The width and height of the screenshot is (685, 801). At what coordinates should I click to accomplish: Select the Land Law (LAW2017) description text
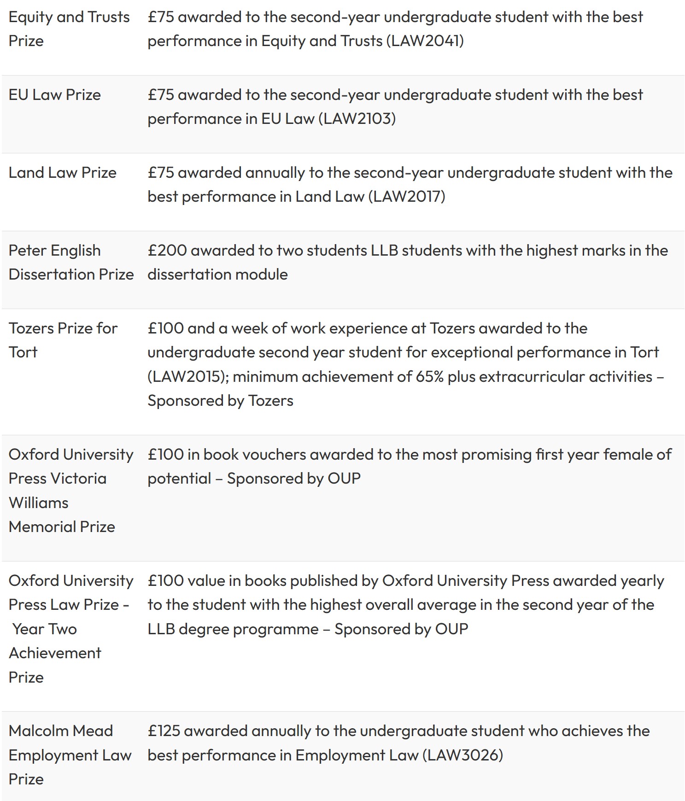point(410,184)
